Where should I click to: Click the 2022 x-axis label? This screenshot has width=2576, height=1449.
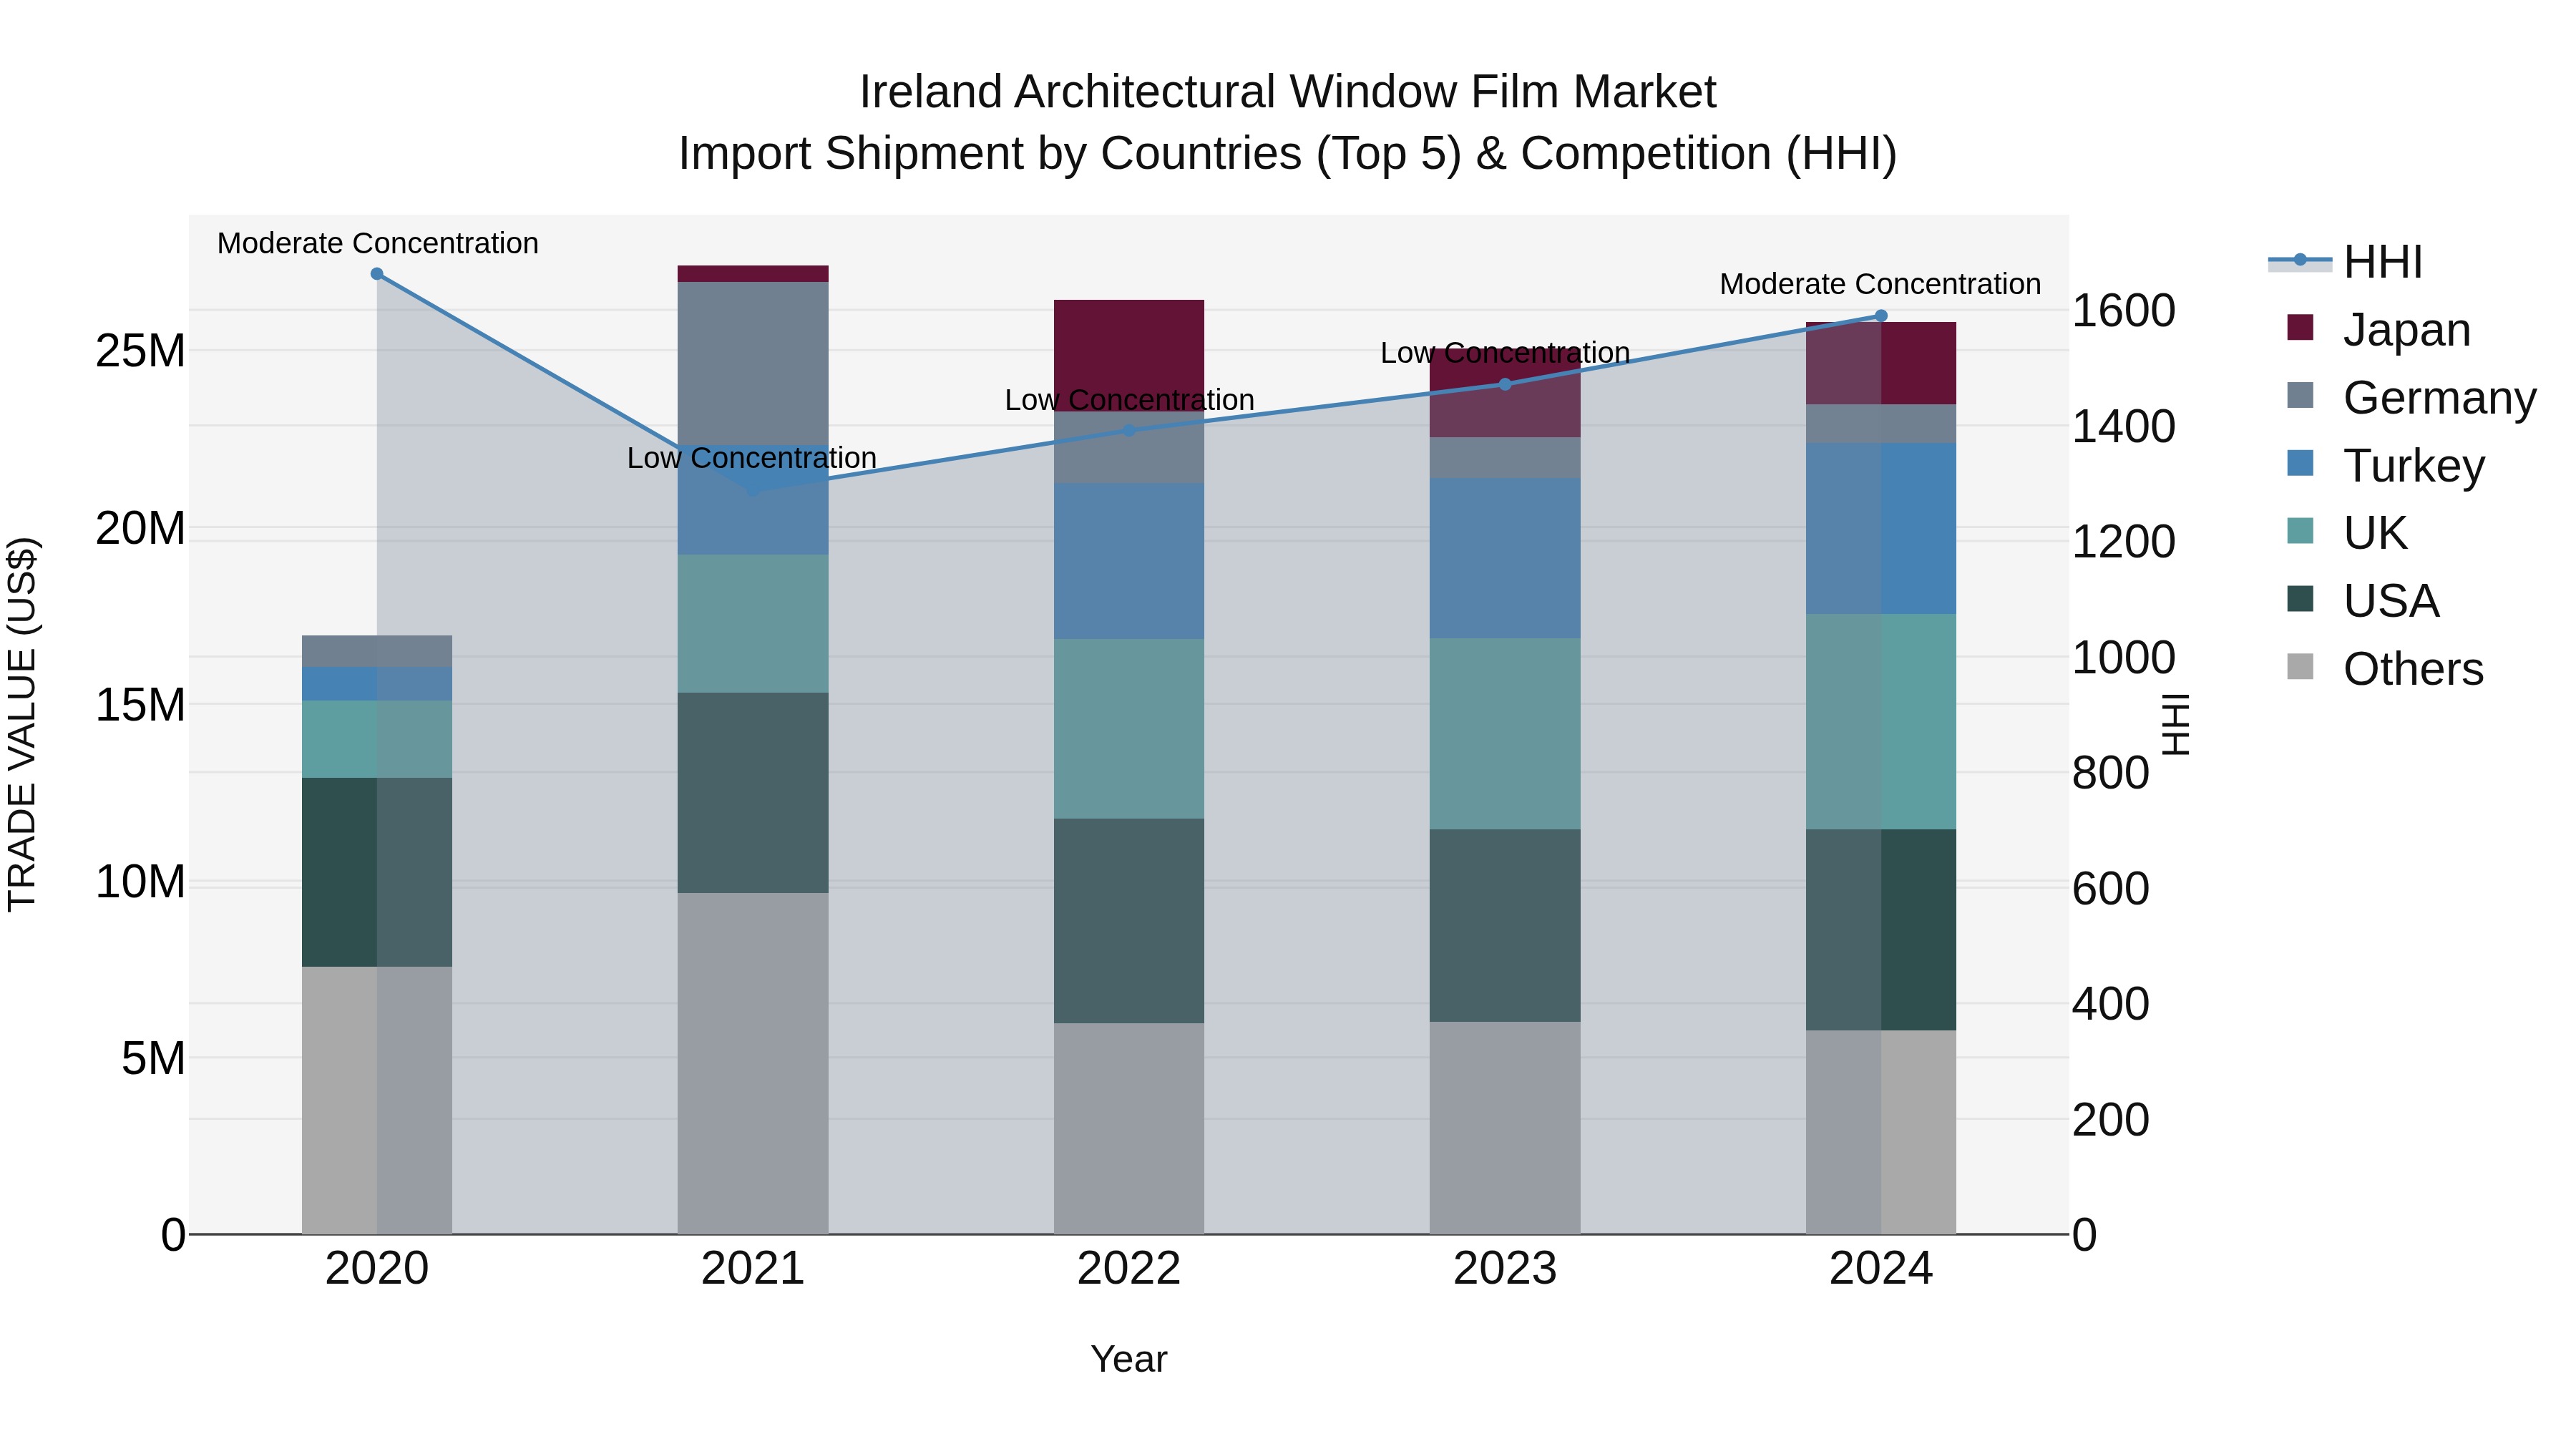1129,1269
